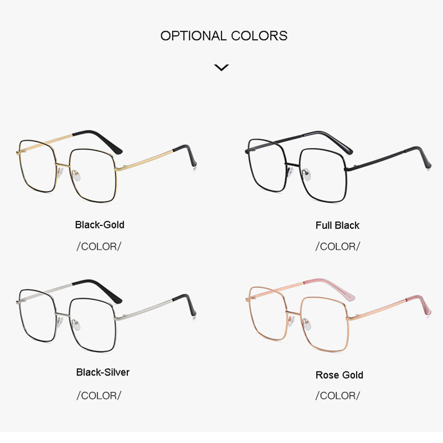This screenshot has height=443, width=443.
Task: Click /COLOR/ text under Black-Silver
Action: (99, 395)
